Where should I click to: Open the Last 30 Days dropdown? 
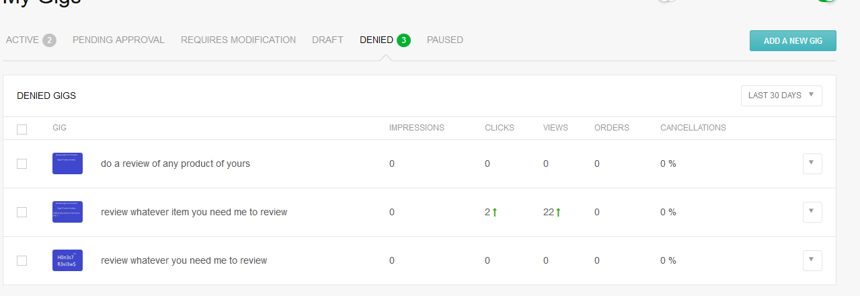pos(781,96)
